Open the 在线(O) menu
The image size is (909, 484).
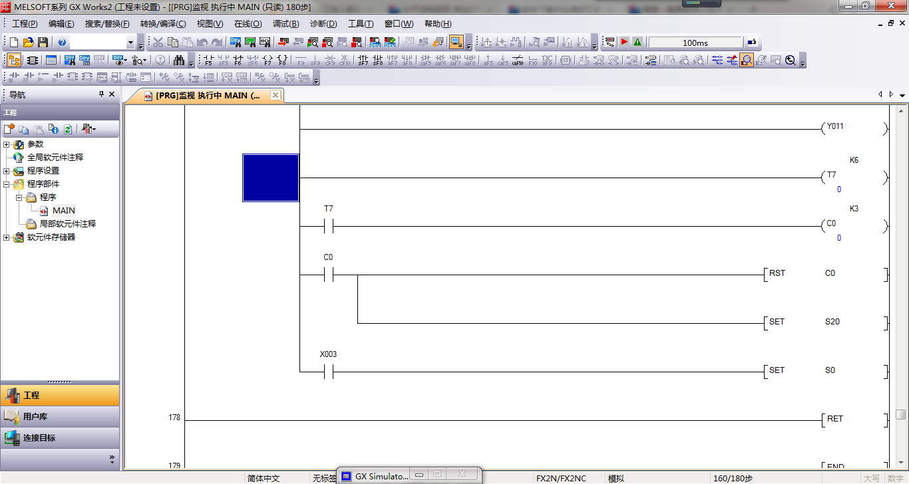tap(248, 24)
